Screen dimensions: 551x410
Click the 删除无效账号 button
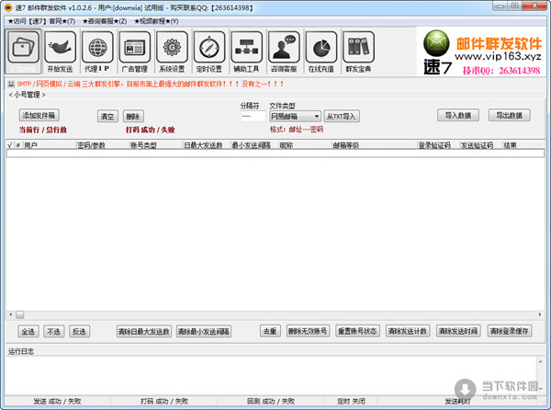click(308, 331)
